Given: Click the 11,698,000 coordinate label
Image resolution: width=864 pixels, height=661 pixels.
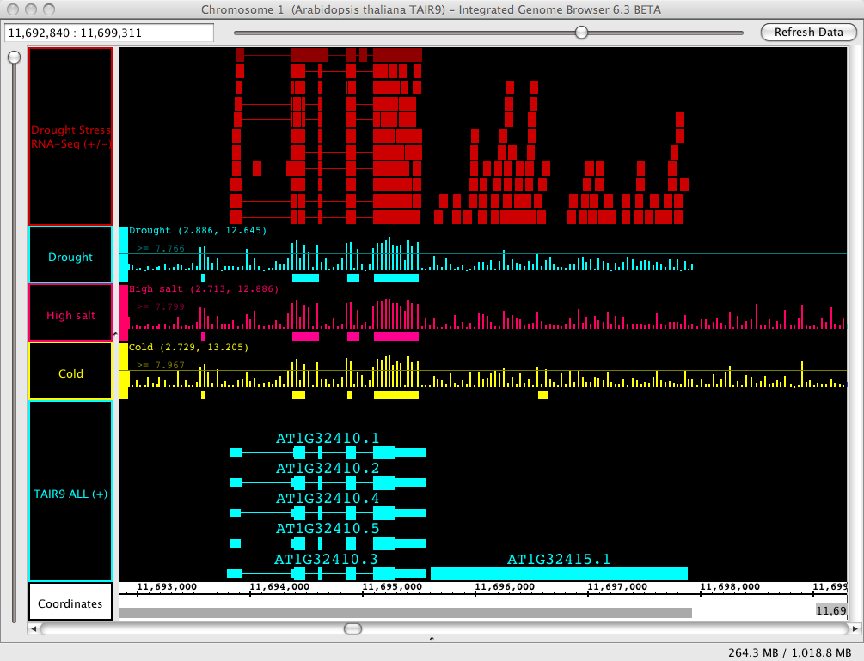Looking at the screenshot, I should (x=730, y=586).
